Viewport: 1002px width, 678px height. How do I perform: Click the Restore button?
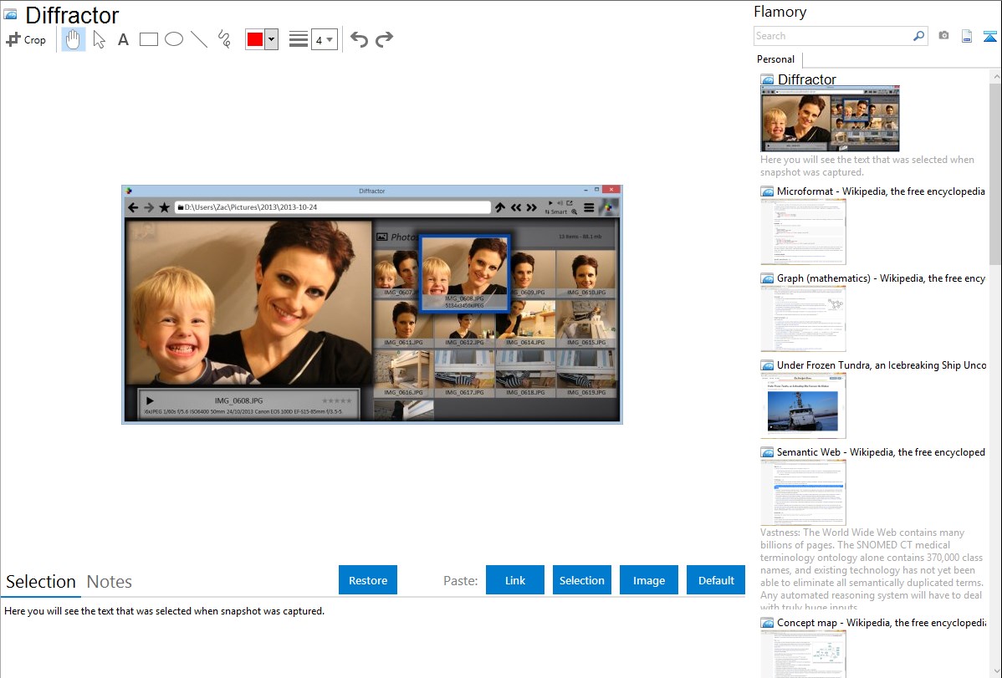(368, 580)
